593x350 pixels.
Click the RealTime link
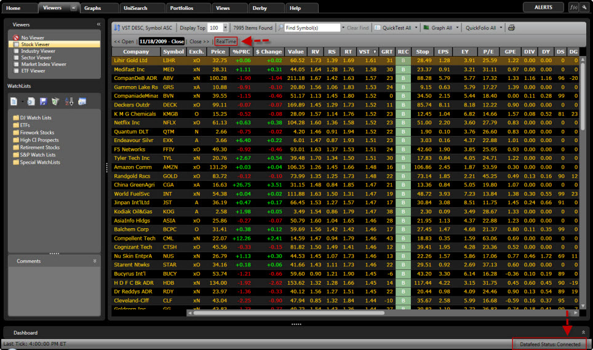point(226,41)
